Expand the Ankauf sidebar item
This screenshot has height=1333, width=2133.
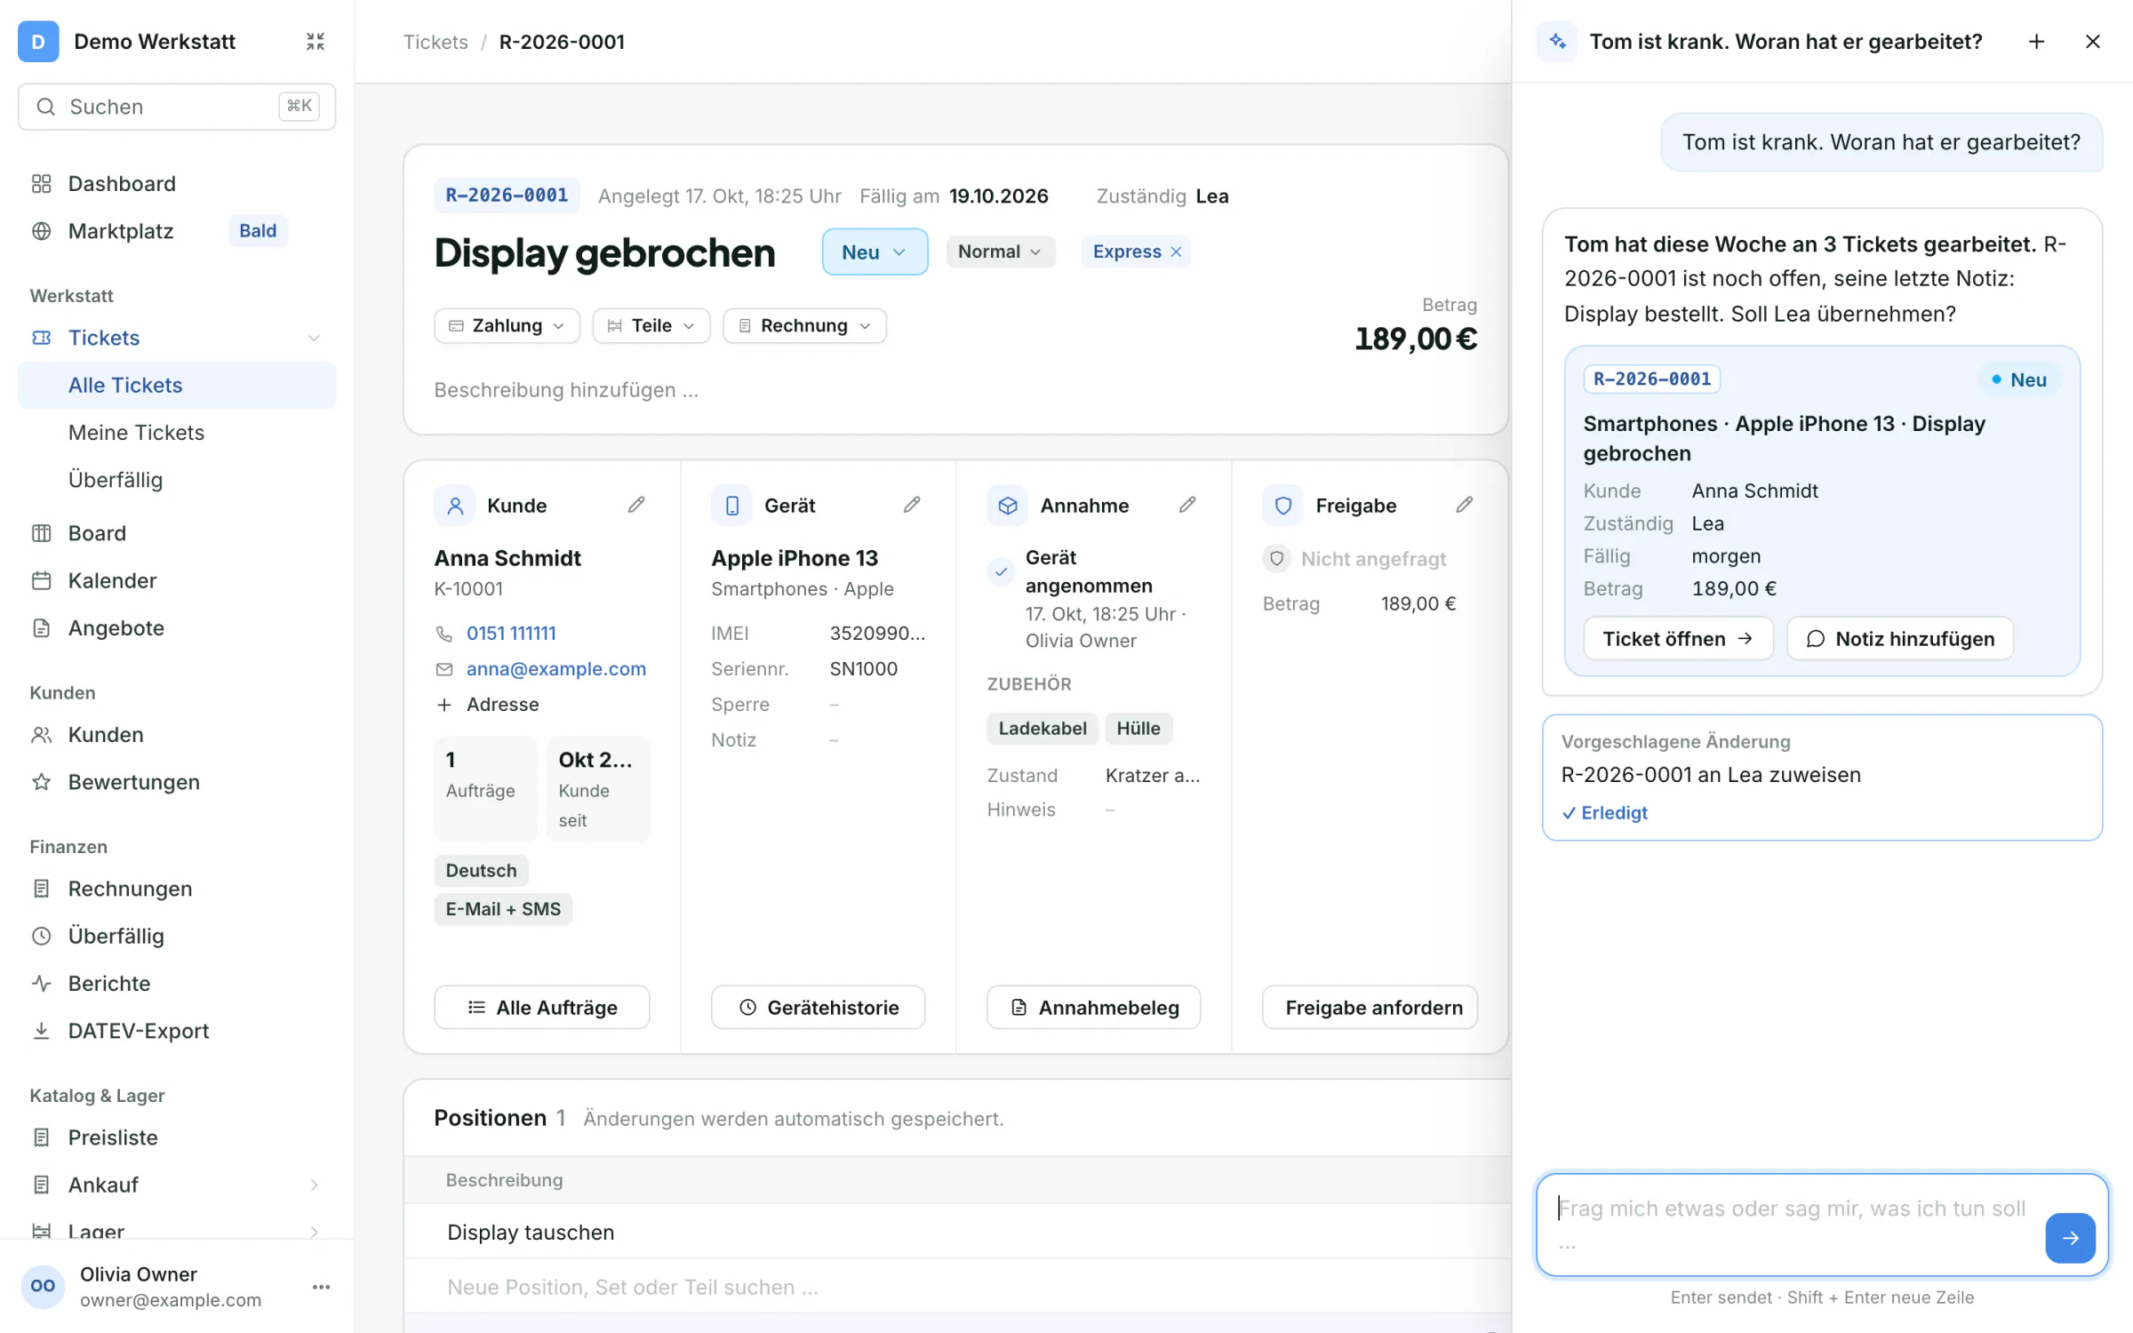point(314,1185)
